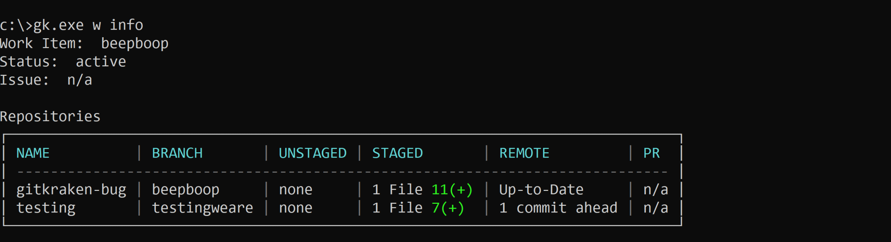Click the PR column header

pyautogui.click(x=652, y=153)
